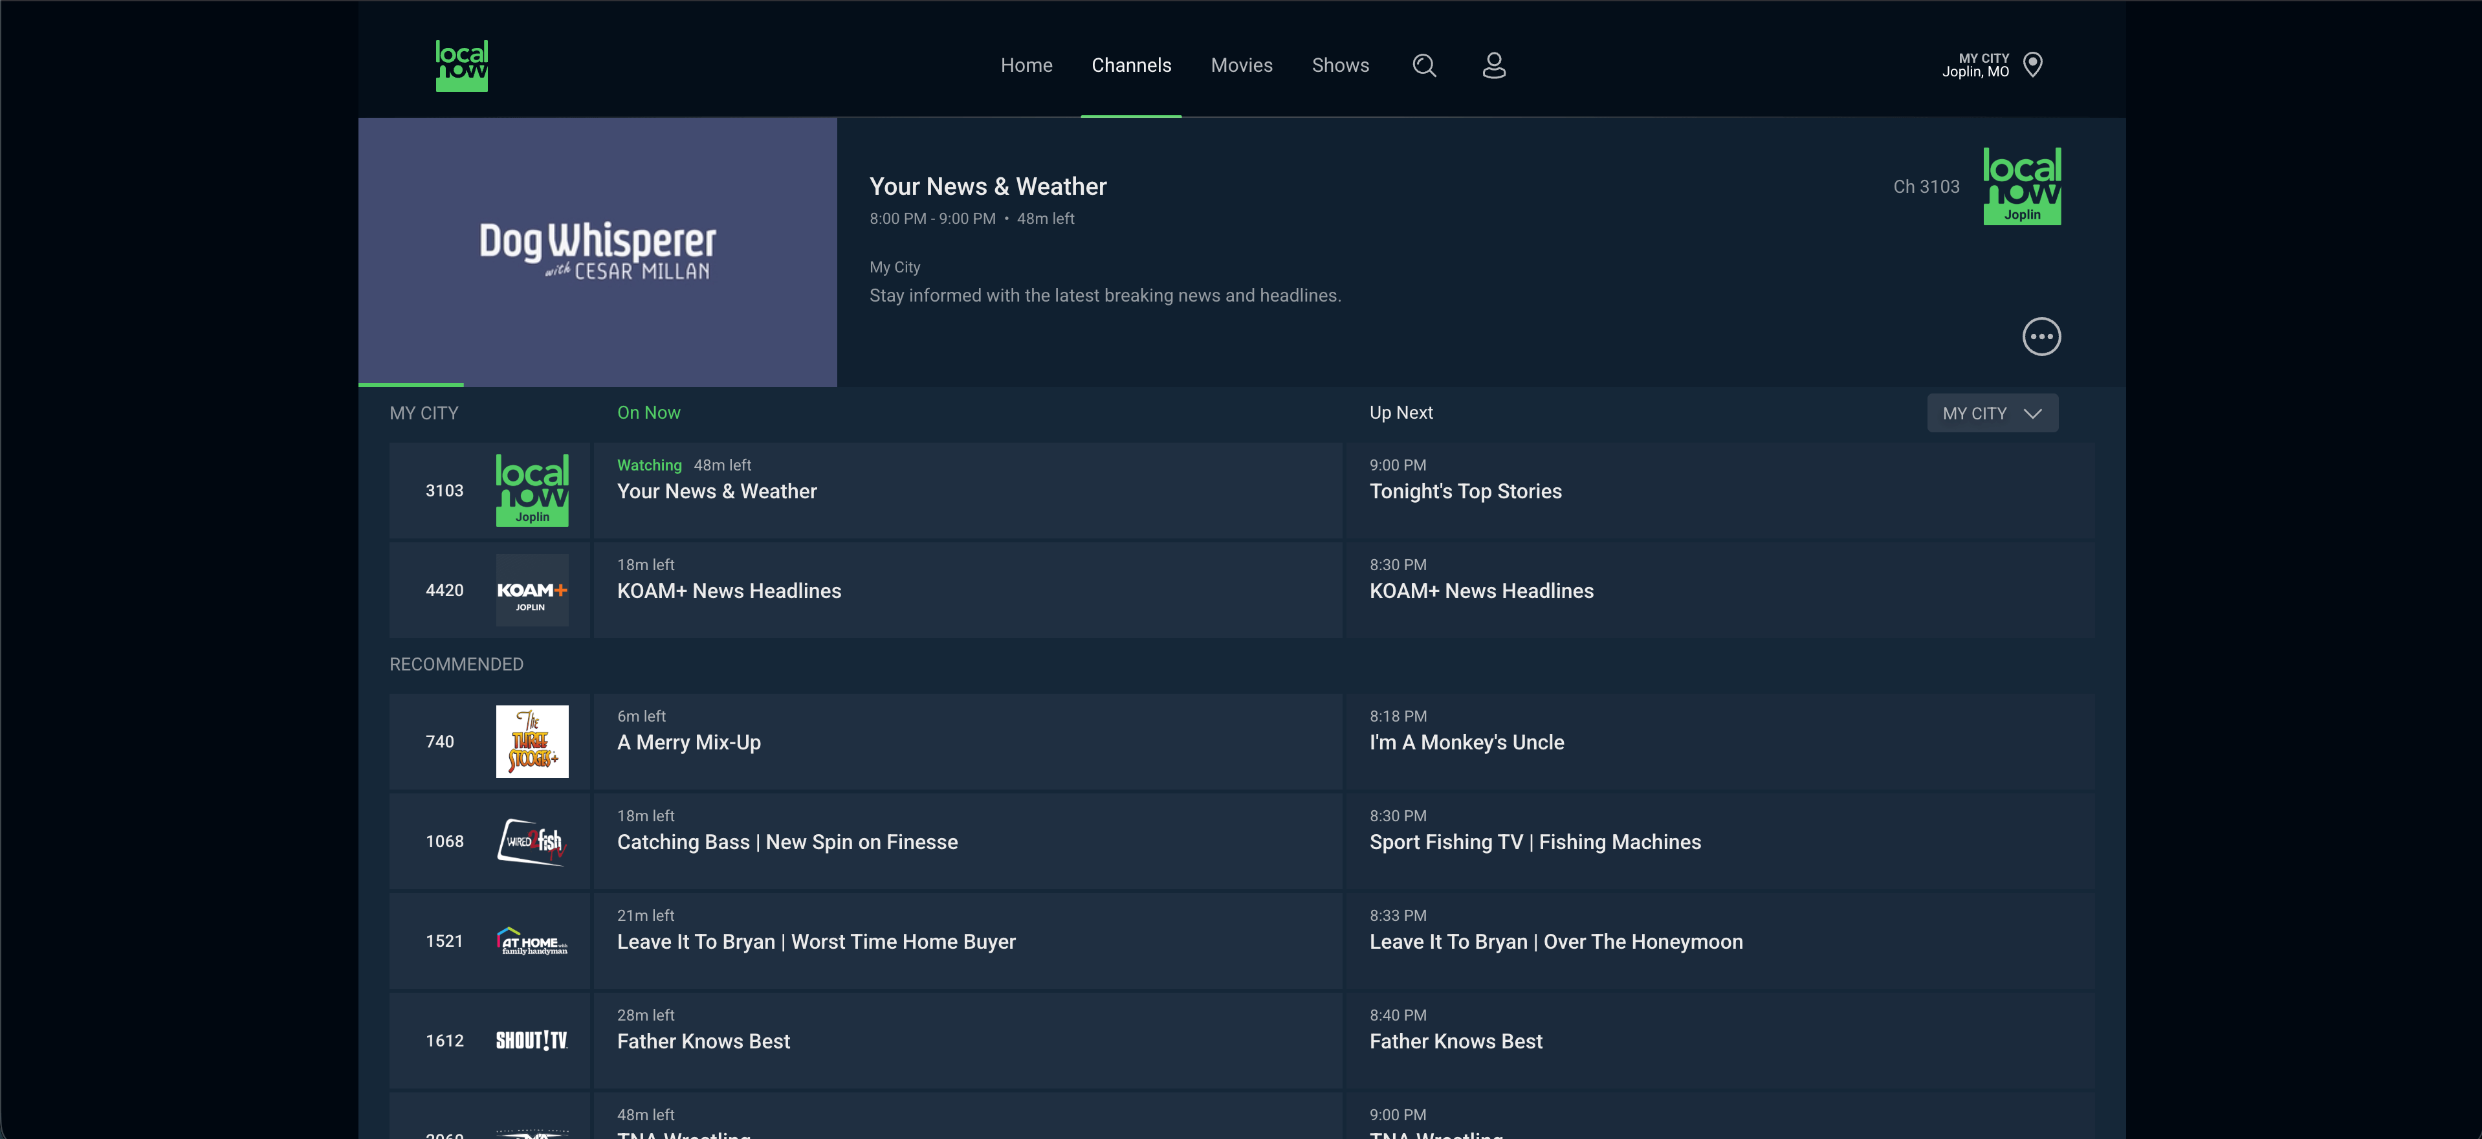Click the RECOMMENDED section heading

click(457, 665)
